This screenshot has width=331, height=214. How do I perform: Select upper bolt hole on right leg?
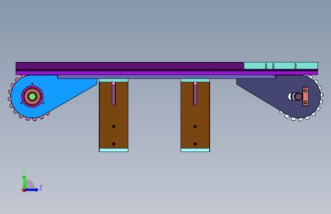pos(195,126)
